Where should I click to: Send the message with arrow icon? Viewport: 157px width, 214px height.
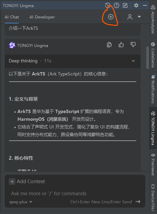point(138,202)
